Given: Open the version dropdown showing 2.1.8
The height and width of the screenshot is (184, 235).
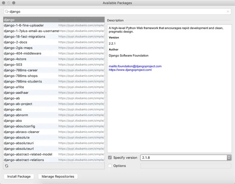Looking at the screenshot, I should [186, 157].
